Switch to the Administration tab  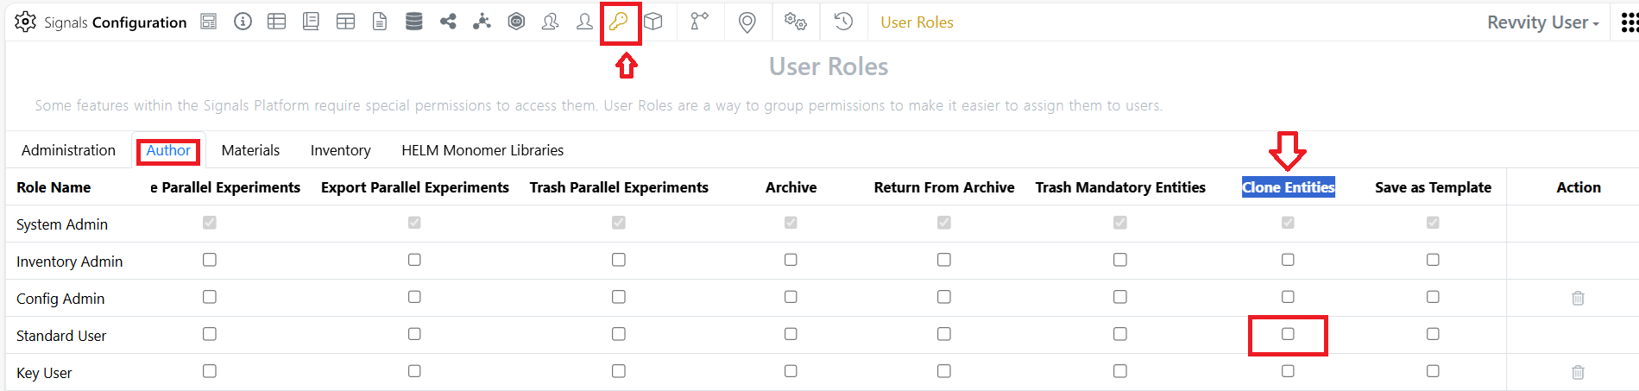(68, 150)
